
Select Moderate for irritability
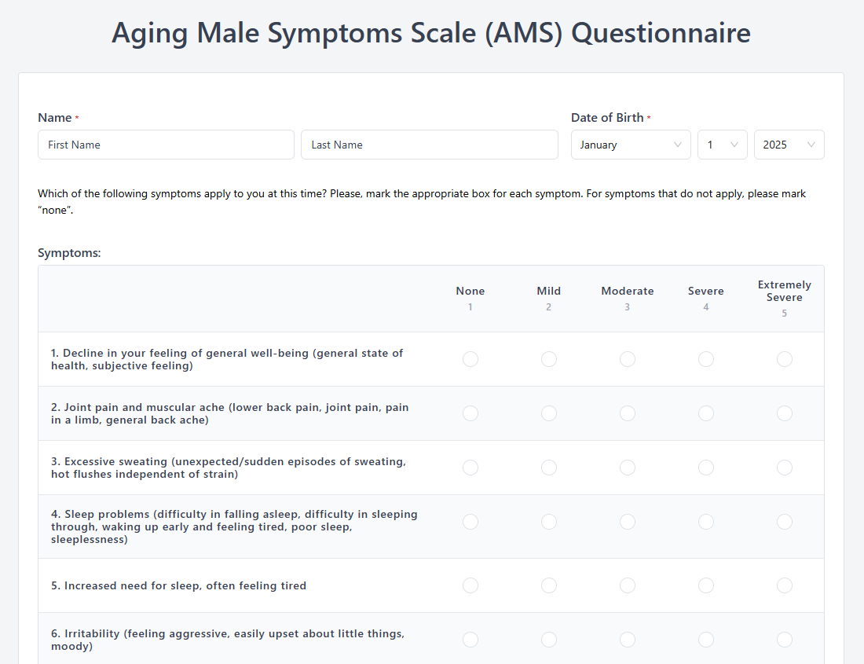pyautogui.click(x=628, y=640)
